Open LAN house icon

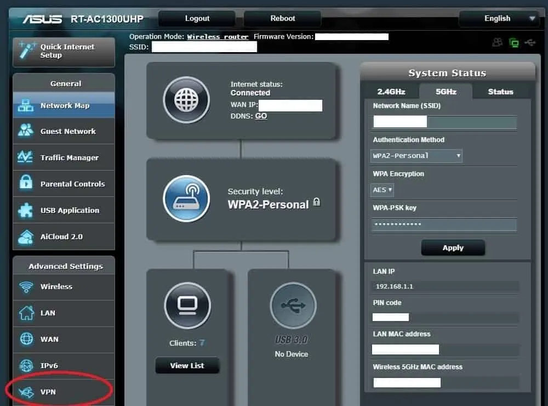coord(26,313)
